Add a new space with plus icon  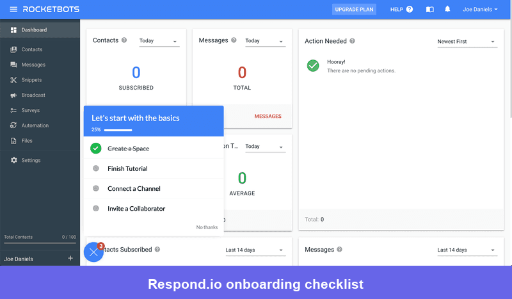(70, 258)
